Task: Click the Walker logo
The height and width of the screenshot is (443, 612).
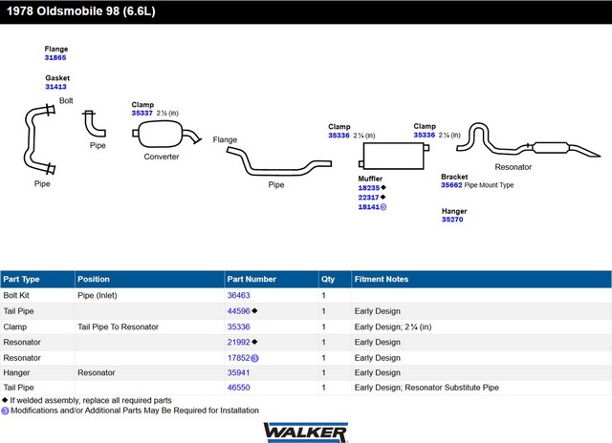Action: click(x=306, y=432)
